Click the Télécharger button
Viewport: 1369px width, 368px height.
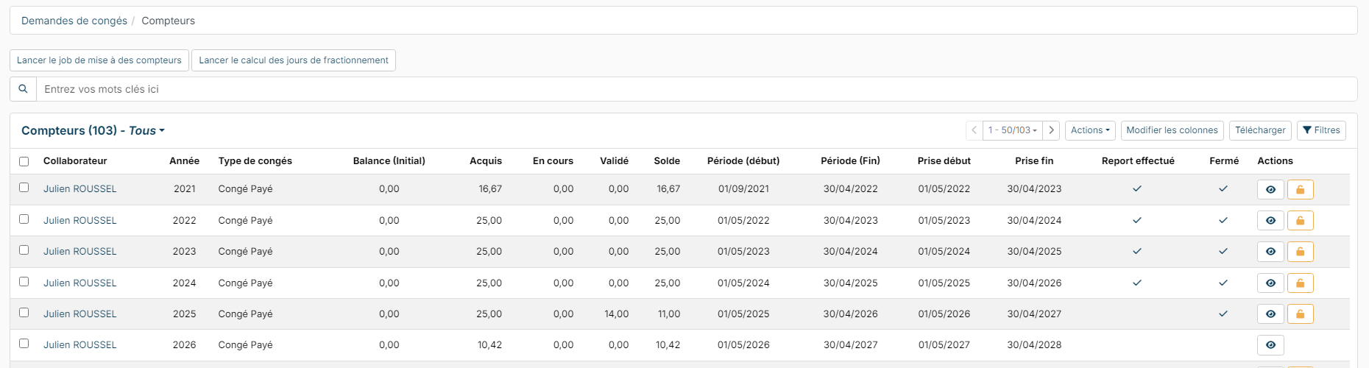(1260, 130)
